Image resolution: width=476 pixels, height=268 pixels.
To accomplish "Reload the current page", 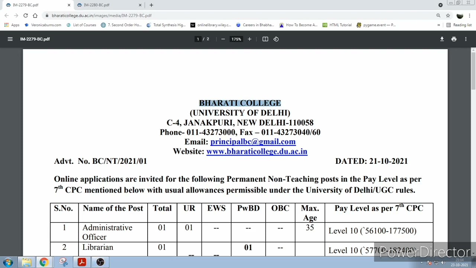I will point(25,16).
